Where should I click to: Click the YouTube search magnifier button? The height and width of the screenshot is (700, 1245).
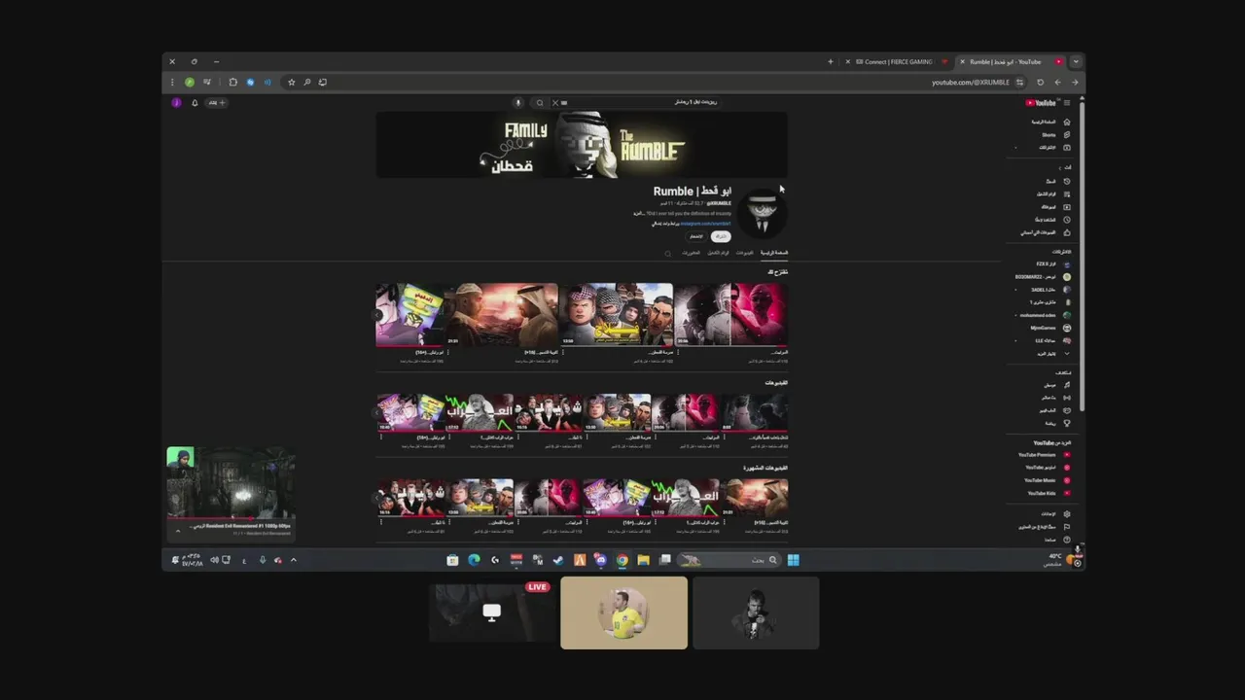[x=540, y=102]
